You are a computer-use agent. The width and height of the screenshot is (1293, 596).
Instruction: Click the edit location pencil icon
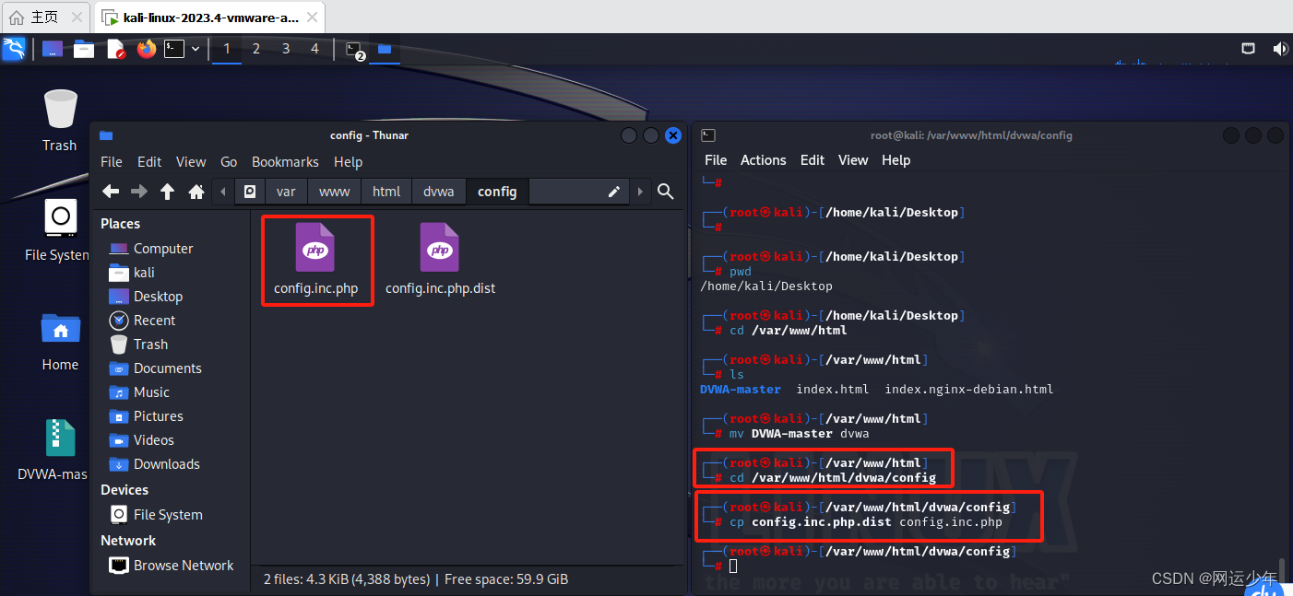pyautogui.click(x=613, y=192)
